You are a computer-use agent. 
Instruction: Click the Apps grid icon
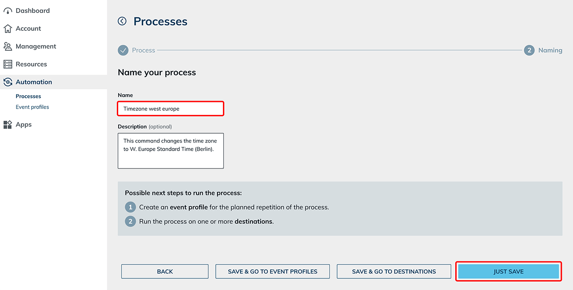click(8, 125)
